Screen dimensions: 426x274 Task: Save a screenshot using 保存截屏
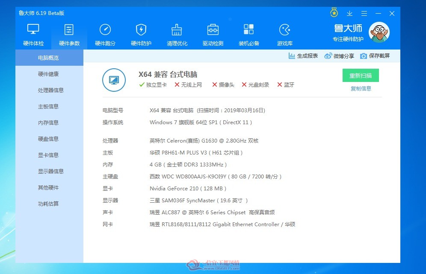(375, 56)
